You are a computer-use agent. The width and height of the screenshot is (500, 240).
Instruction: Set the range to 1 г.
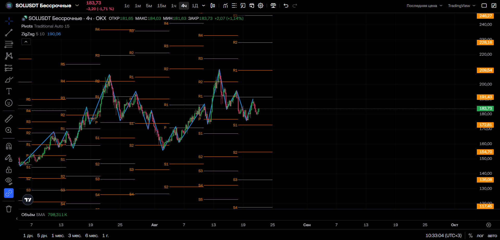tap(105, 236)
